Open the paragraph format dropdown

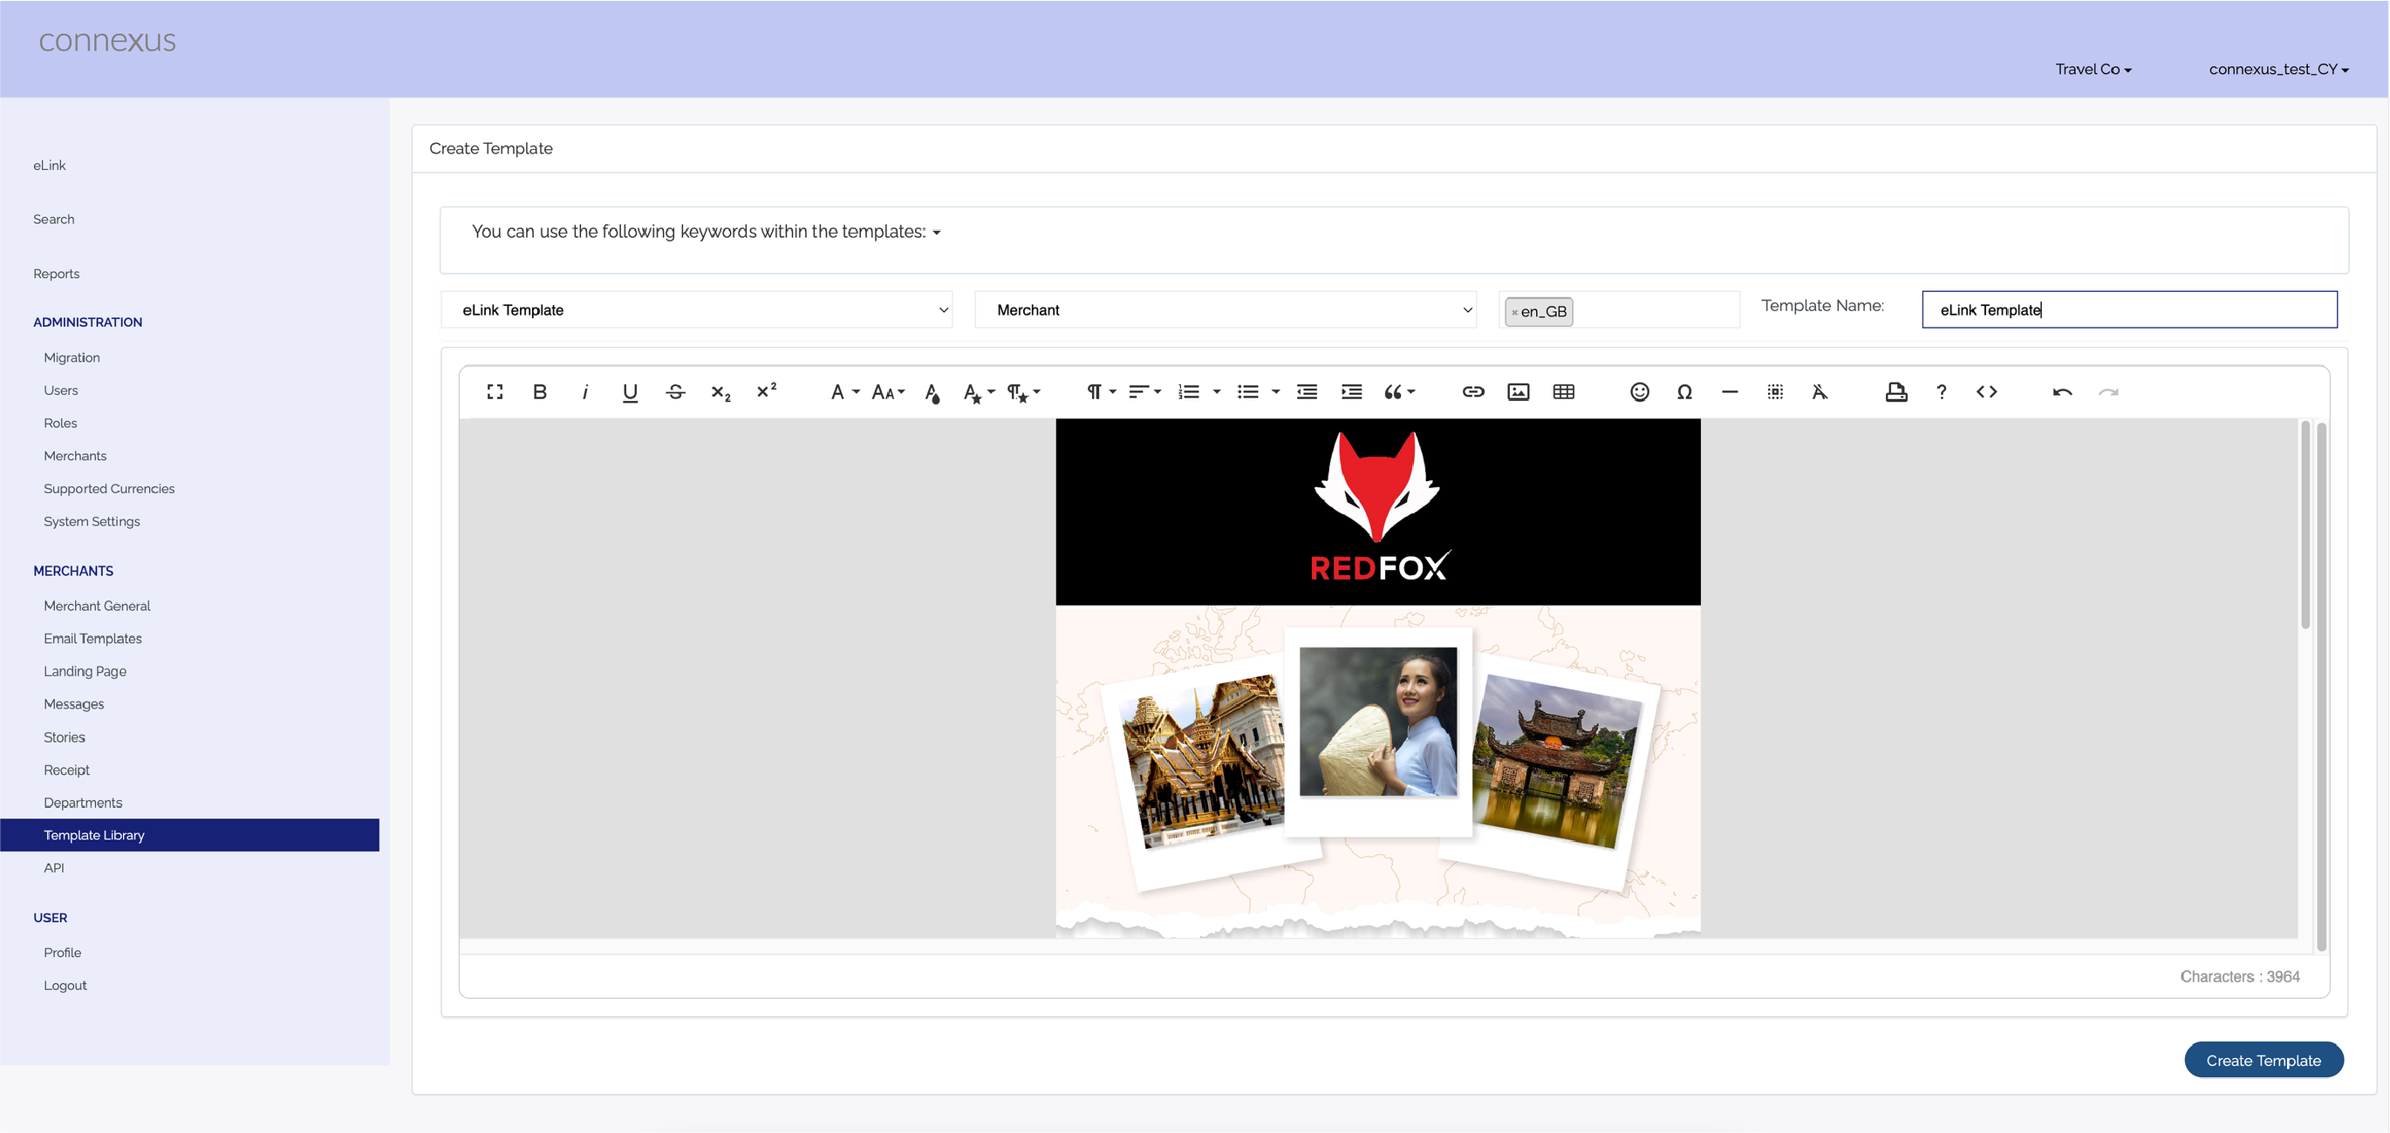coord(1102,392)
